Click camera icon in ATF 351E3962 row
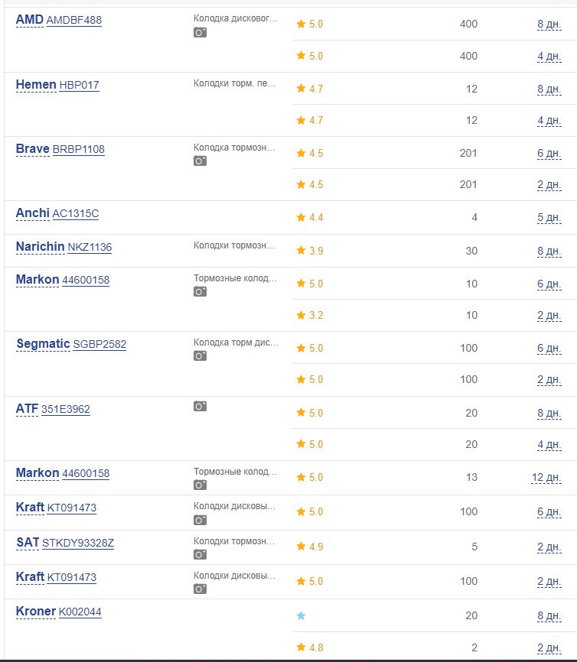The image size is (577, 662). pos(200,406)
